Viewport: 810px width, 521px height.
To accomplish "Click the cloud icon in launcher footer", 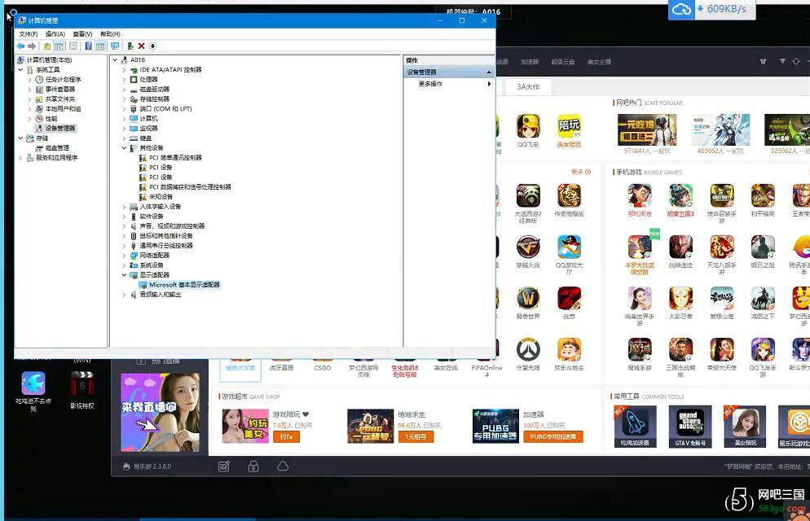I will pyautogui.click(x=283, y=466).
